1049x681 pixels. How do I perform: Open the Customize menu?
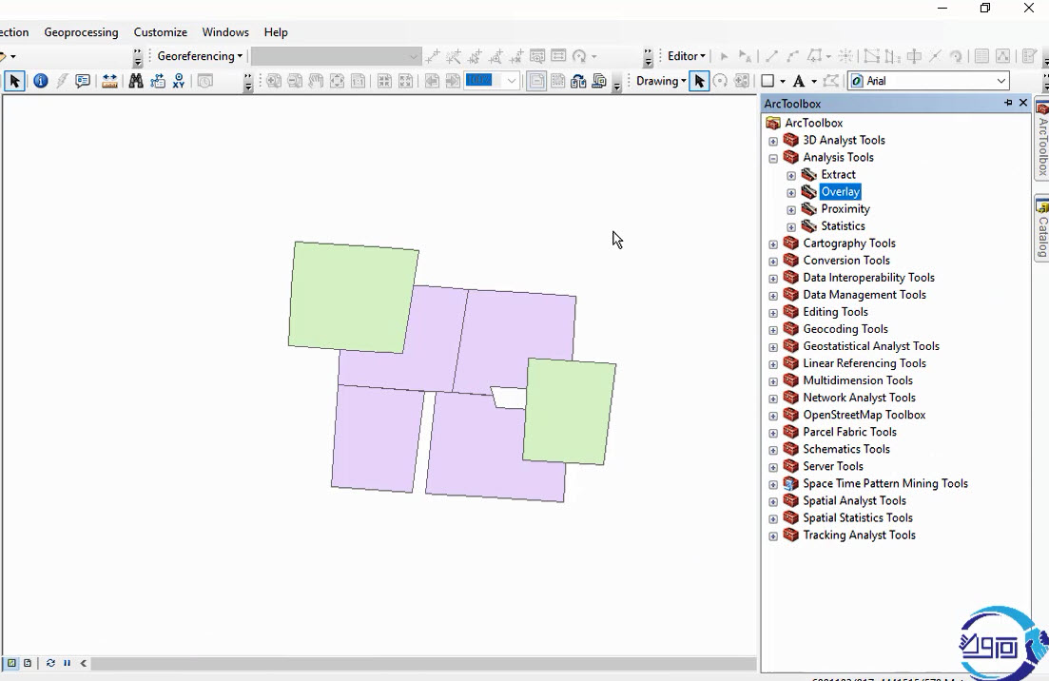click(160, 32)
